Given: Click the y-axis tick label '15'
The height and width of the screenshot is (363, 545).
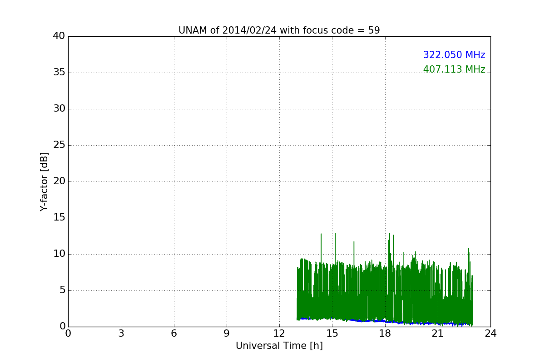Looking at the screenshot, I should (x=59, y=218).
